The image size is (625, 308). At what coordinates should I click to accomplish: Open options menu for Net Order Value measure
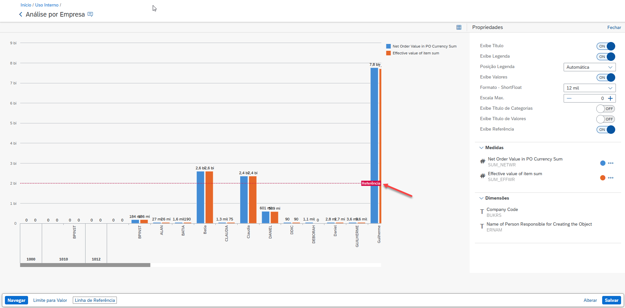coord(611,163)
